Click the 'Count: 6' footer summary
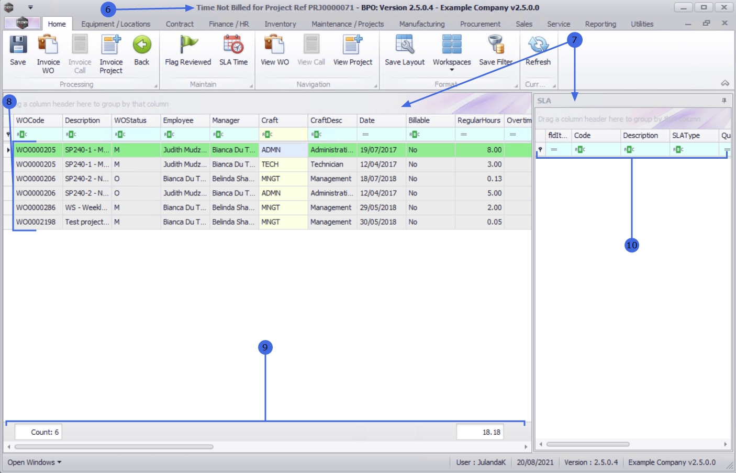The width and height of the screenshot is (736, 473). click(38, 432)
